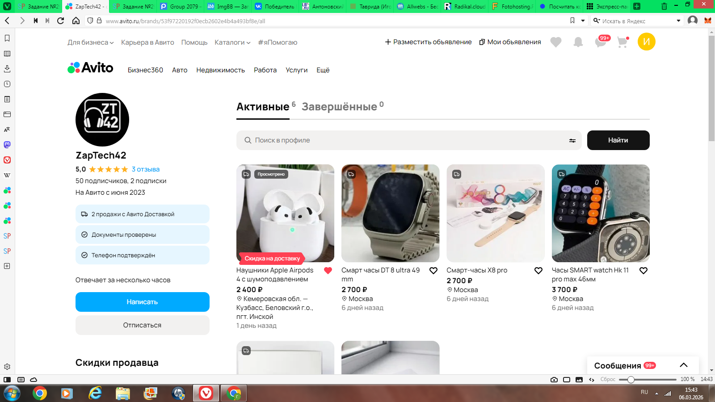
Task: Click the Отписаться button
Action: [x=143, y=325]
